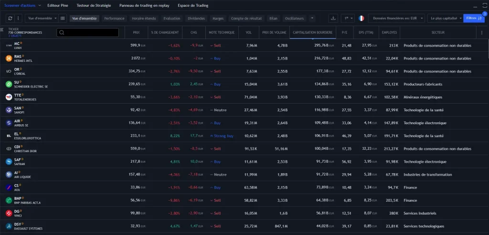Sort by the EPS (TTM) column header
This screenshot has width=489, height=235.
366,32
